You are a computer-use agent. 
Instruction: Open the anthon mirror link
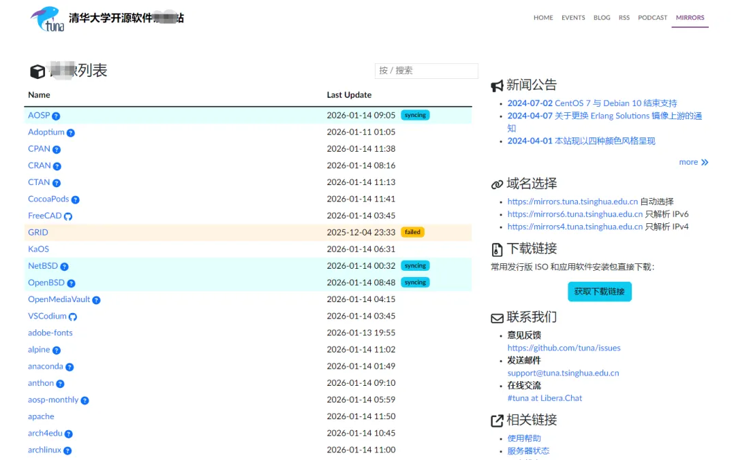[41, 383]
